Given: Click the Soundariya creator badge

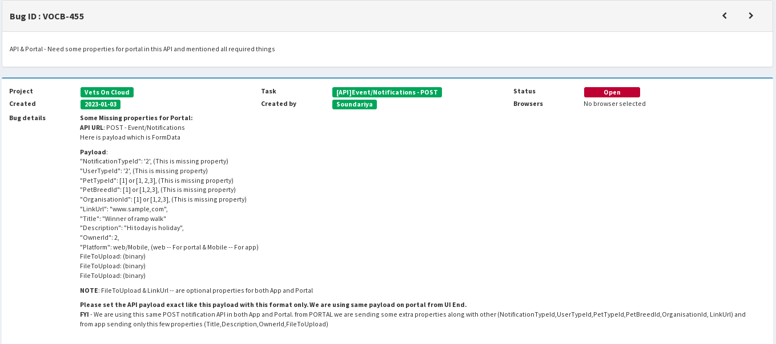Looking at the screenshot, I should pos(354,104).
